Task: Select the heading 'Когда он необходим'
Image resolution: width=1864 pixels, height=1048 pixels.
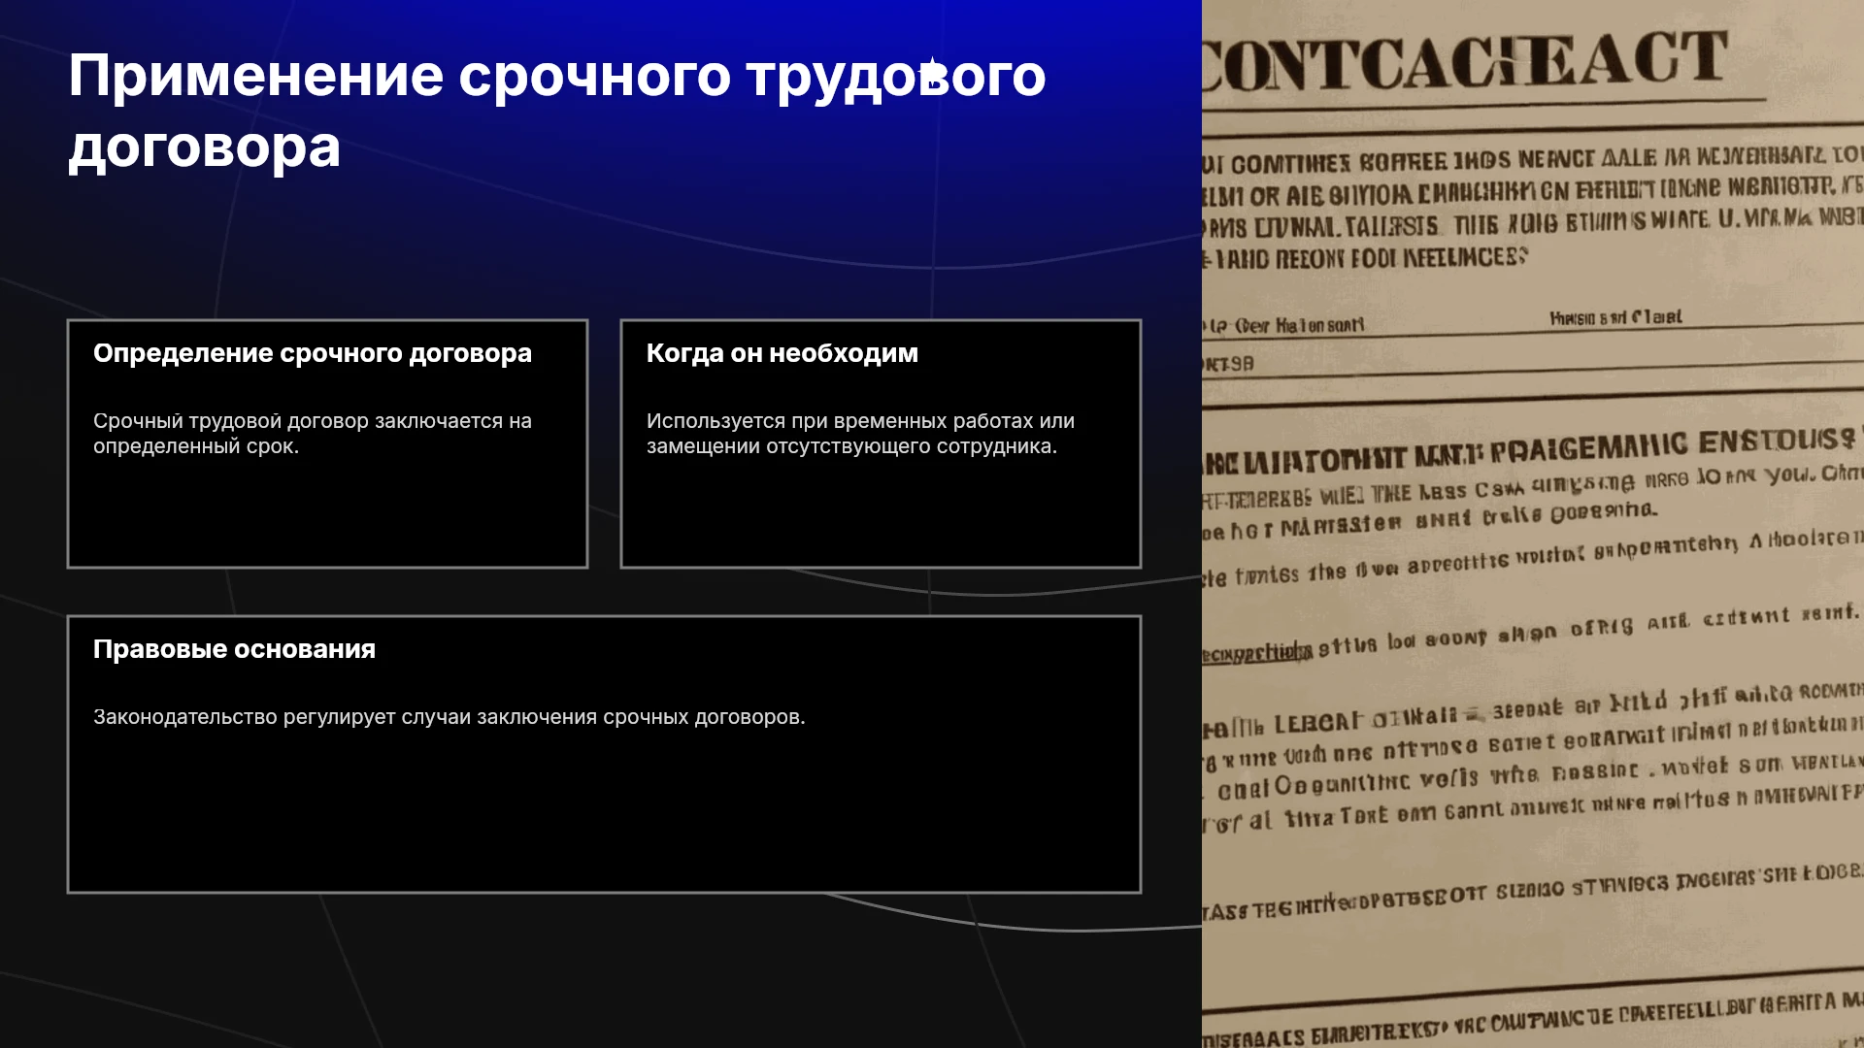Action: [x=782, y=353]
